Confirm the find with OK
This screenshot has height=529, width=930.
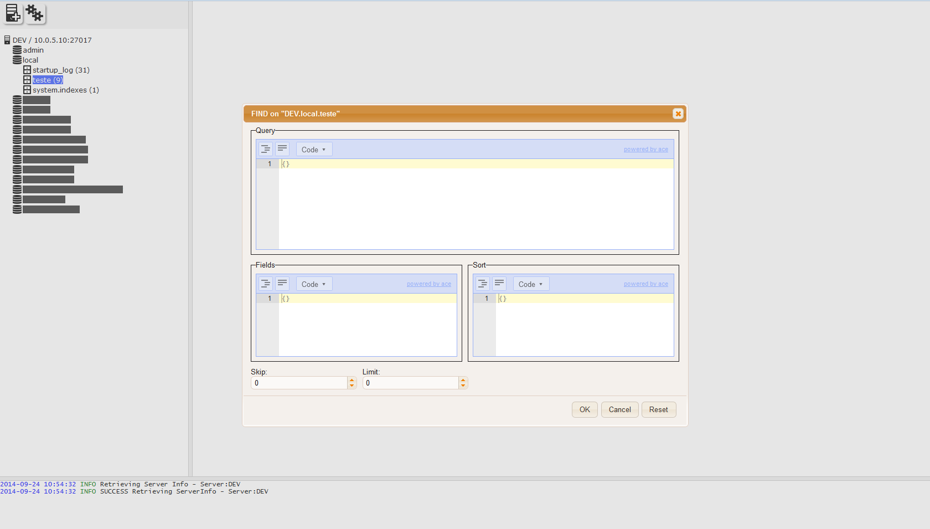point(584,409)
